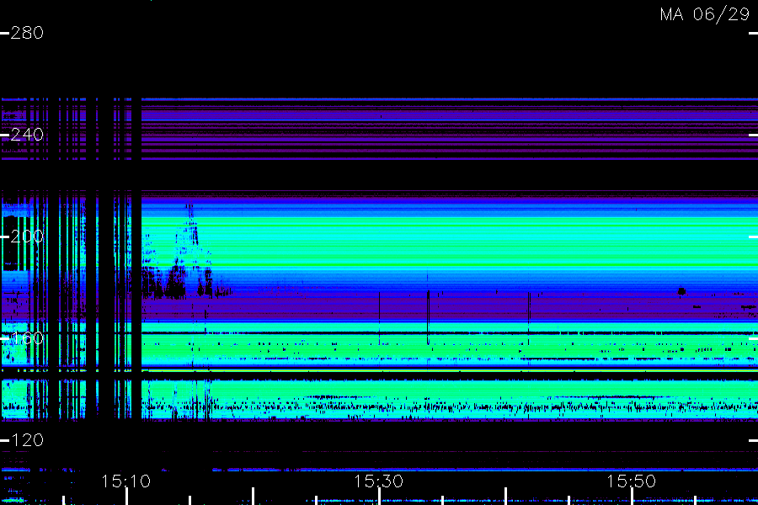
Task: Click the 240 frequency axis label
Action: [x=27, y=135]
